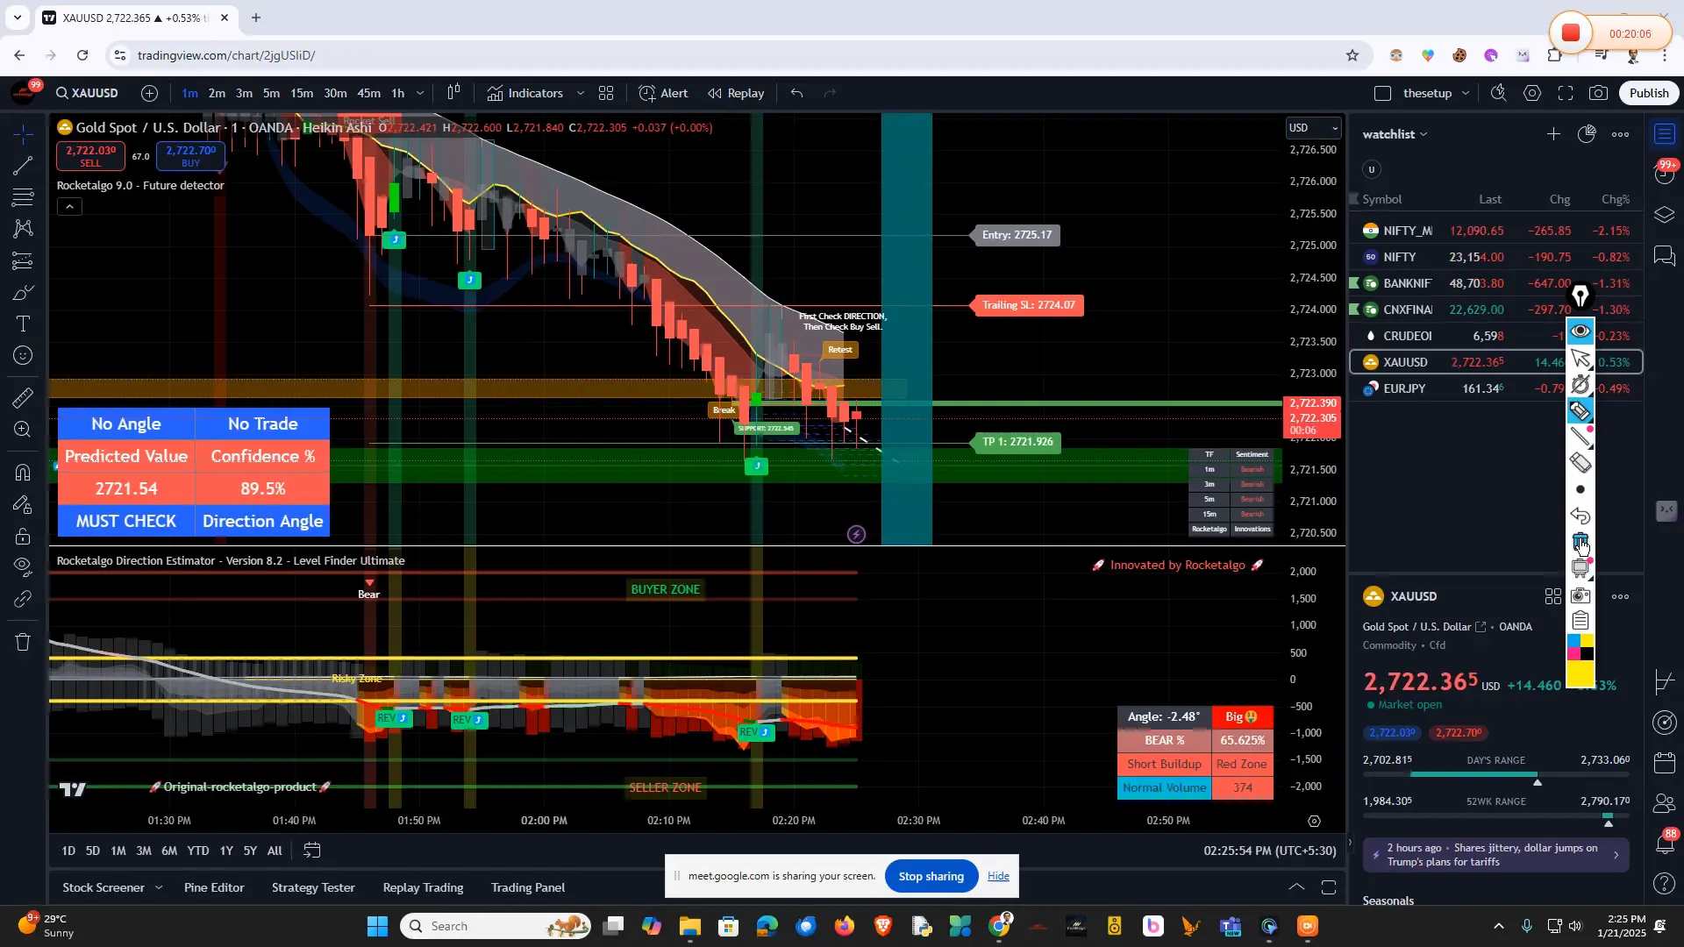Start bar Replay mode

[x=736, y=93]
